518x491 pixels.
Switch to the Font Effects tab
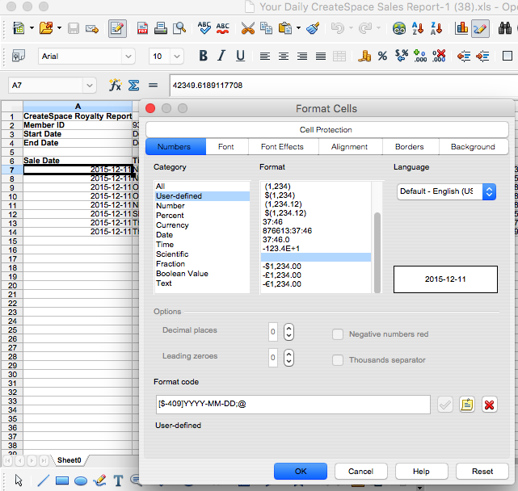click(x=282, y=147)
